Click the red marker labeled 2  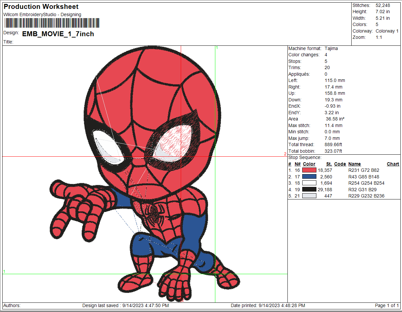coord(285,154)
